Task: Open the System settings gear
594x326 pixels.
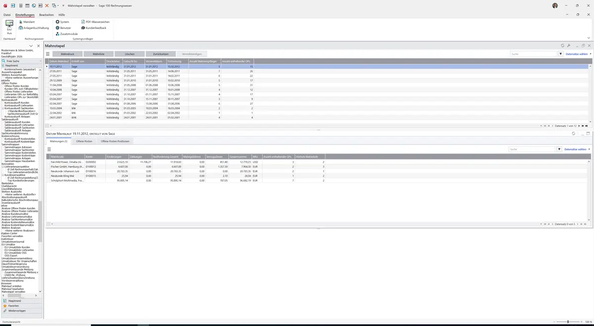Action: pyautogui.click(x=62, y=22)
